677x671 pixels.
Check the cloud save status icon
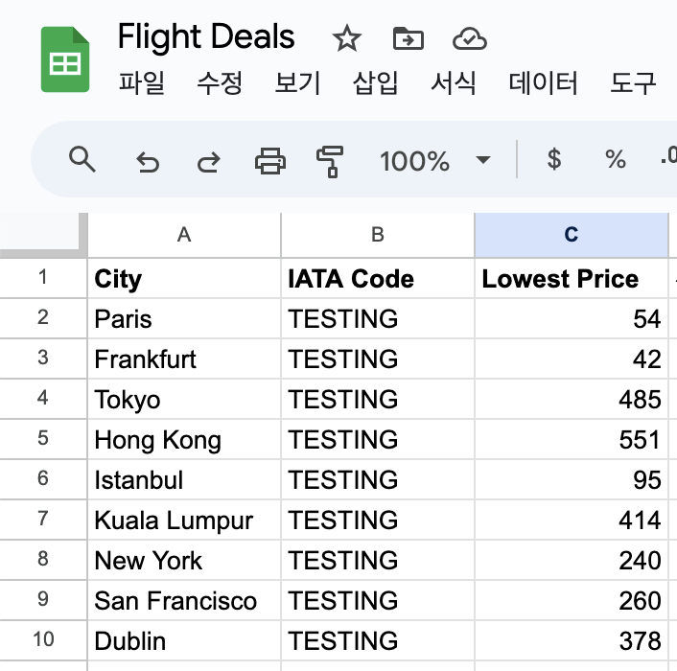[470, 39]
